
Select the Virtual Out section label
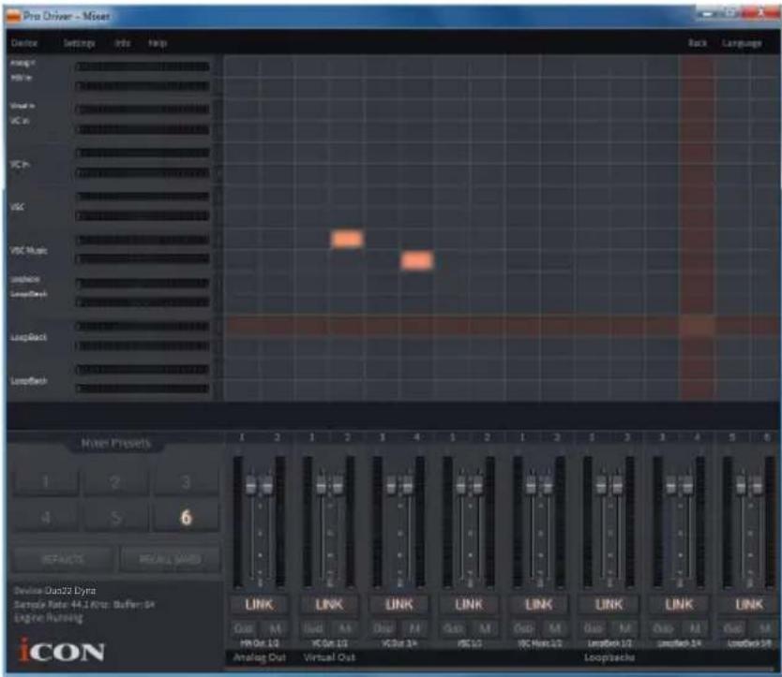(329, 657)
